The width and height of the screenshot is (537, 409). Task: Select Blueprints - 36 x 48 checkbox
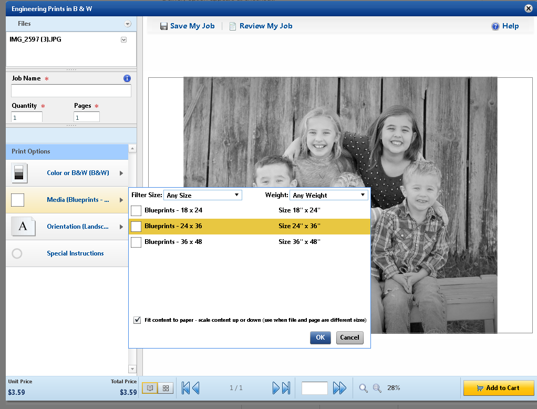[136, 242]
